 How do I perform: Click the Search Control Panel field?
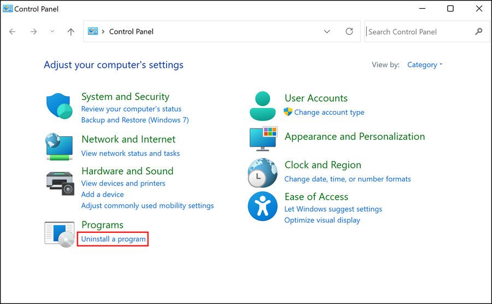pyautogui.click(x=418, y=32)
